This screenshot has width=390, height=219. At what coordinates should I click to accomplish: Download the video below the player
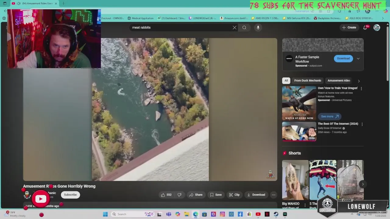pyautogui.click(x=256, y=195)
